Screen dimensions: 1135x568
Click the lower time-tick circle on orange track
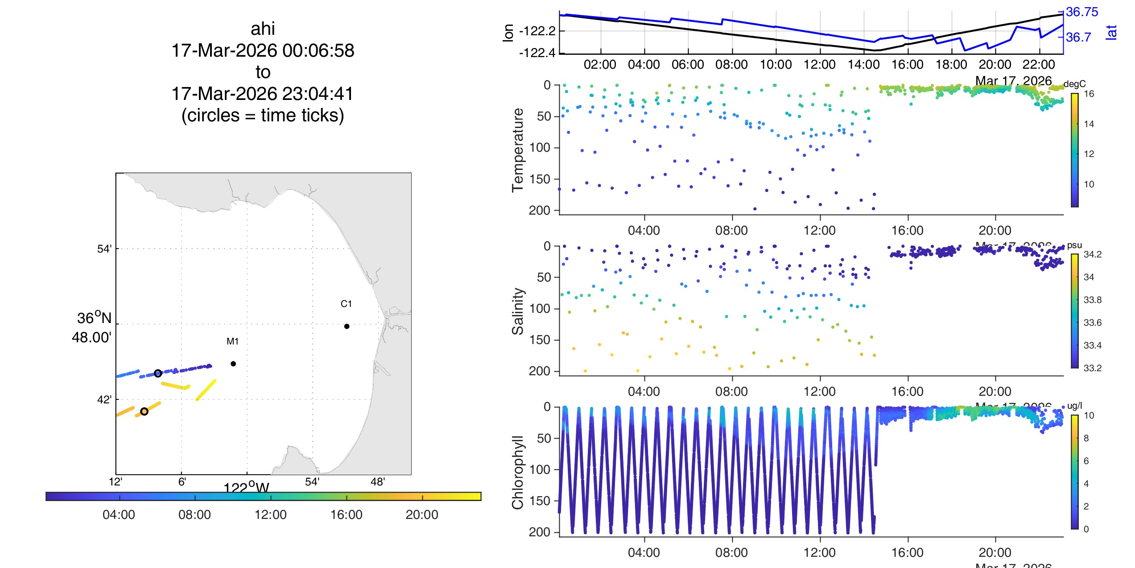(144, 411)
